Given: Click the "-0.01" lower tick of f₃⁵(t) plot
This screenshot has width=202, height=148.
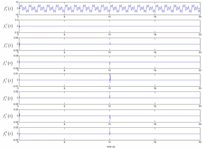Looking at the screenshot, I should [16, 86].
